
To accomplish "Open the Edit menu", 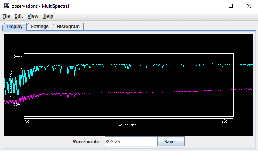I will click(19, 16).
